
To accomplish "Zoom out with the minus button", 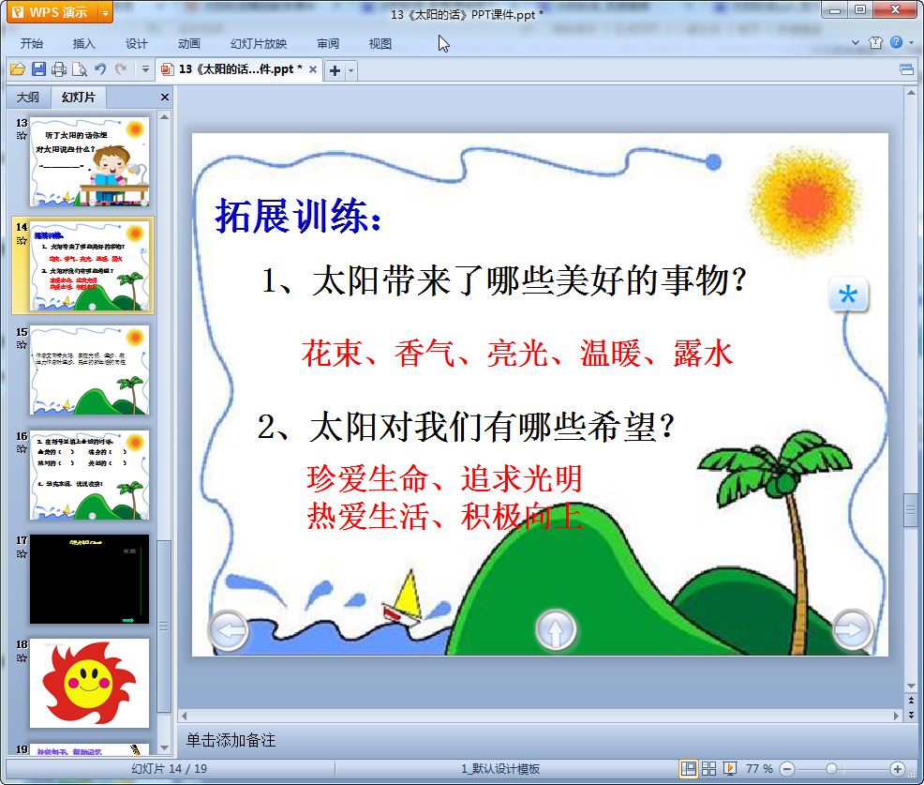I will pyautogui.click(x=786, y=768).
